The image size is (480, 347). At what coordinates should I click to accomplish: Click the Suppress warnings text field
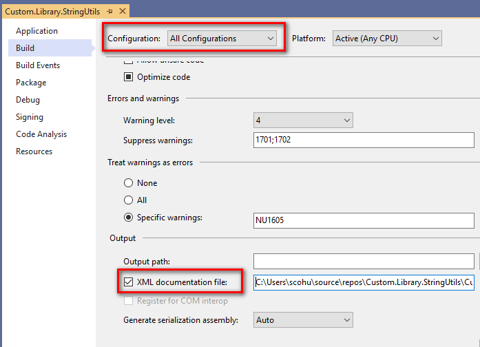pos(364,140)
